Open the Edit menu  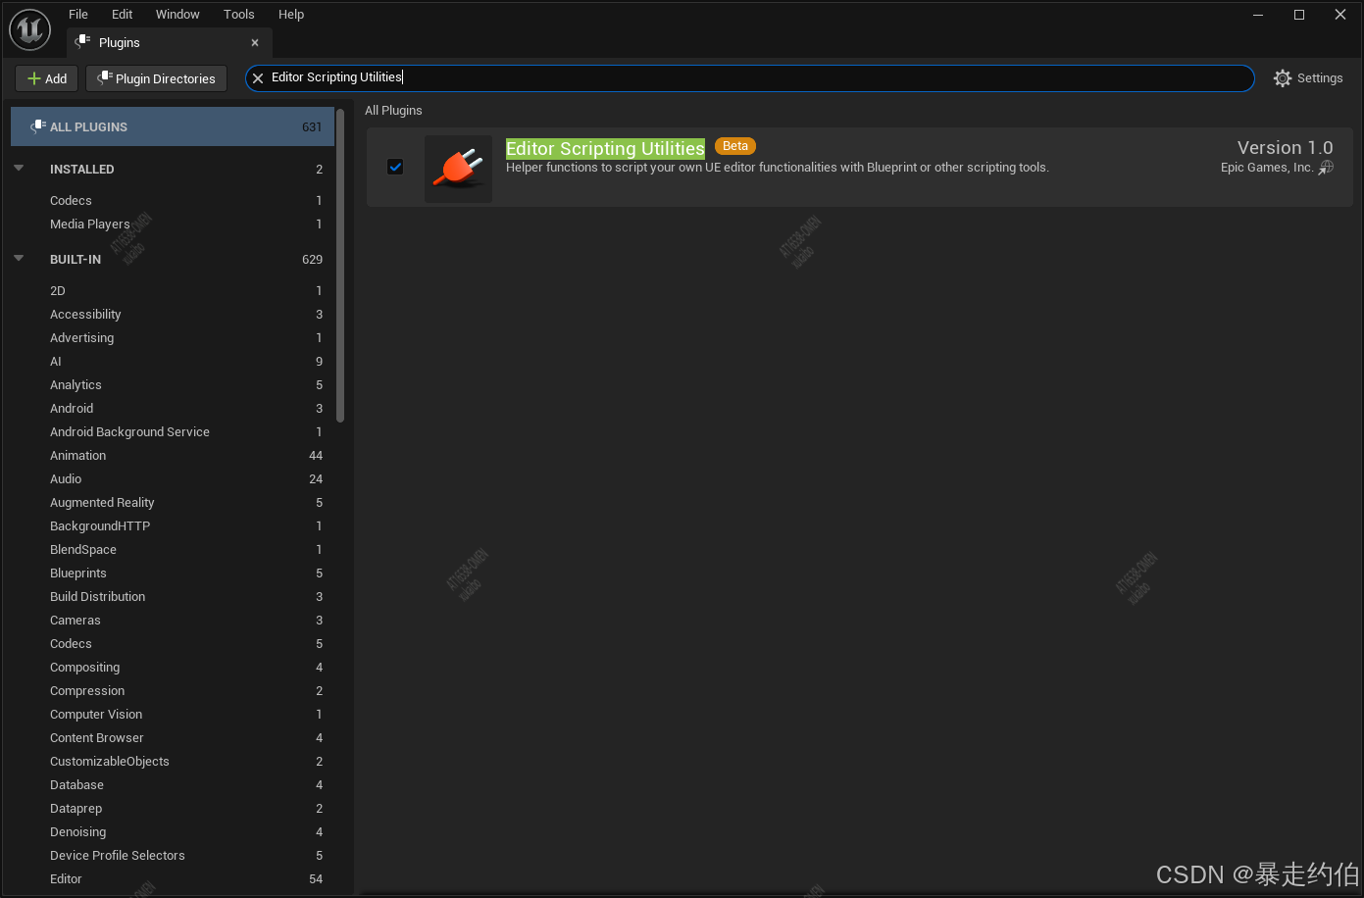tap(122, 14)
